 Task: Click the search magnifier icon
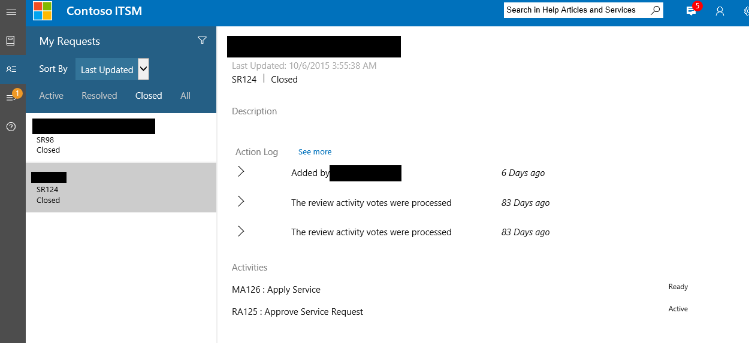(655, 10)
